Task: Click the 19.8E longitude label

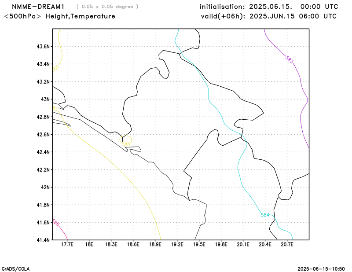Action: point(221,244)
